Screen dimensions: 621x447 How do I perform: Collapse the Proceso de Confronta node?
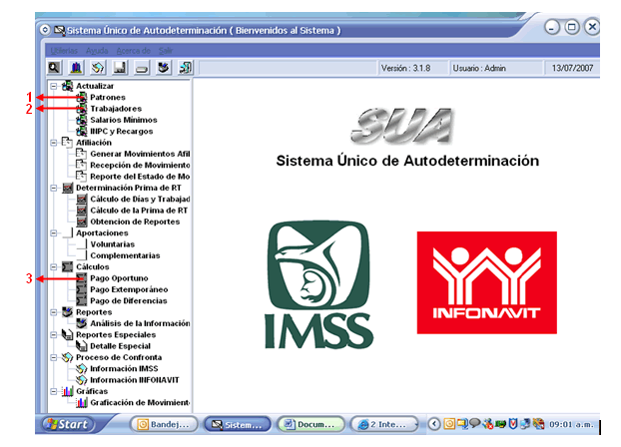pyautogui.click(x=54, y=357)
